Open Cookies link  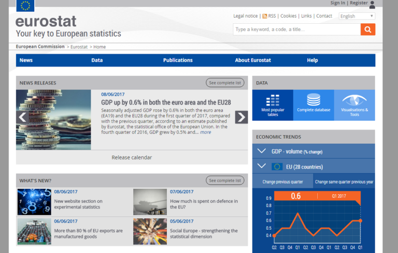288,16
